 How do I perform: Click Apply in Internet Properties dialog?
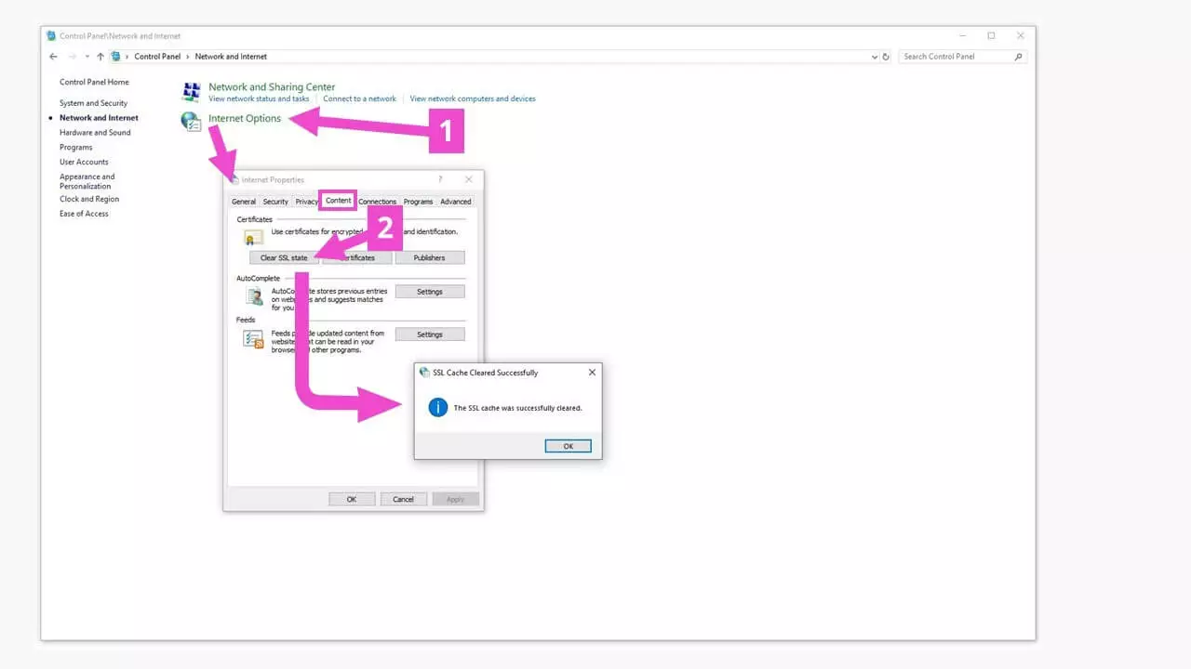click(x=455, y=499)
